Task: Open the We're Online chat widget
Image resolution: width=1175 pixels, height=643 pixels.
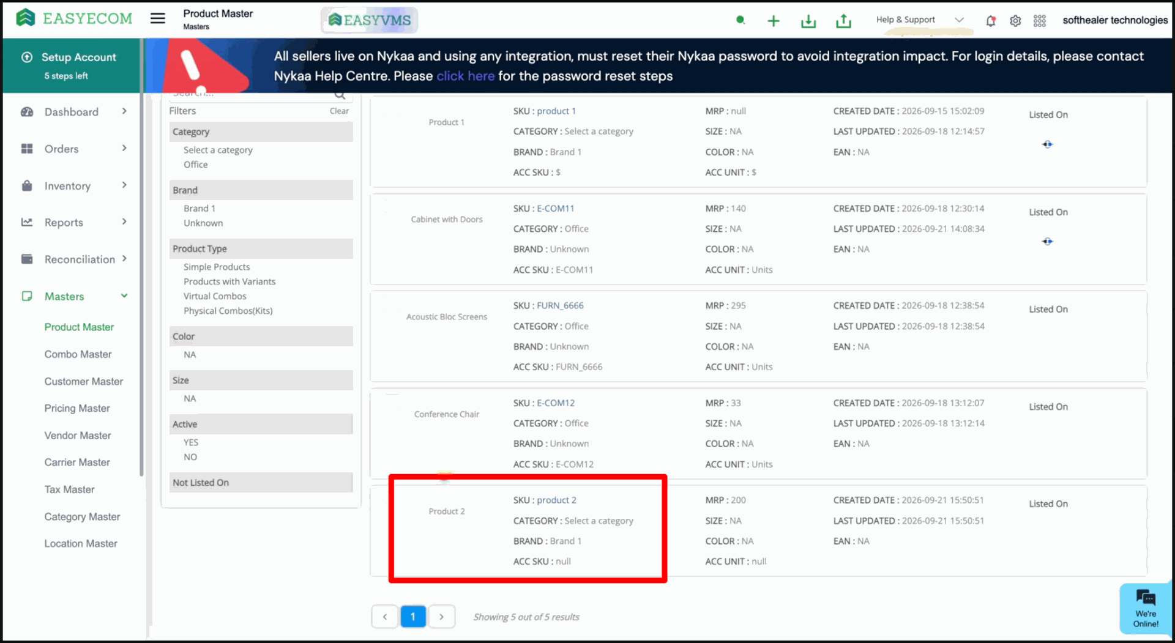Action: (x=1146, y=609)
